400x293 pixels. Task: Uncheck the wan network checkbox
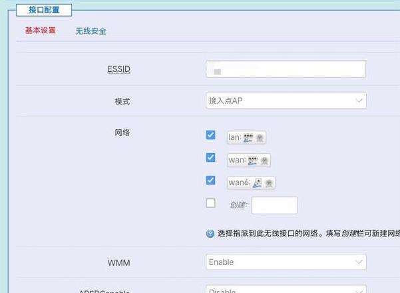210,157
